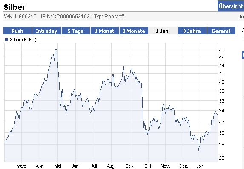The height and width of the screenshot is (169, 244).
Task: Open the Push chart tab
Action: pos(17,31)
